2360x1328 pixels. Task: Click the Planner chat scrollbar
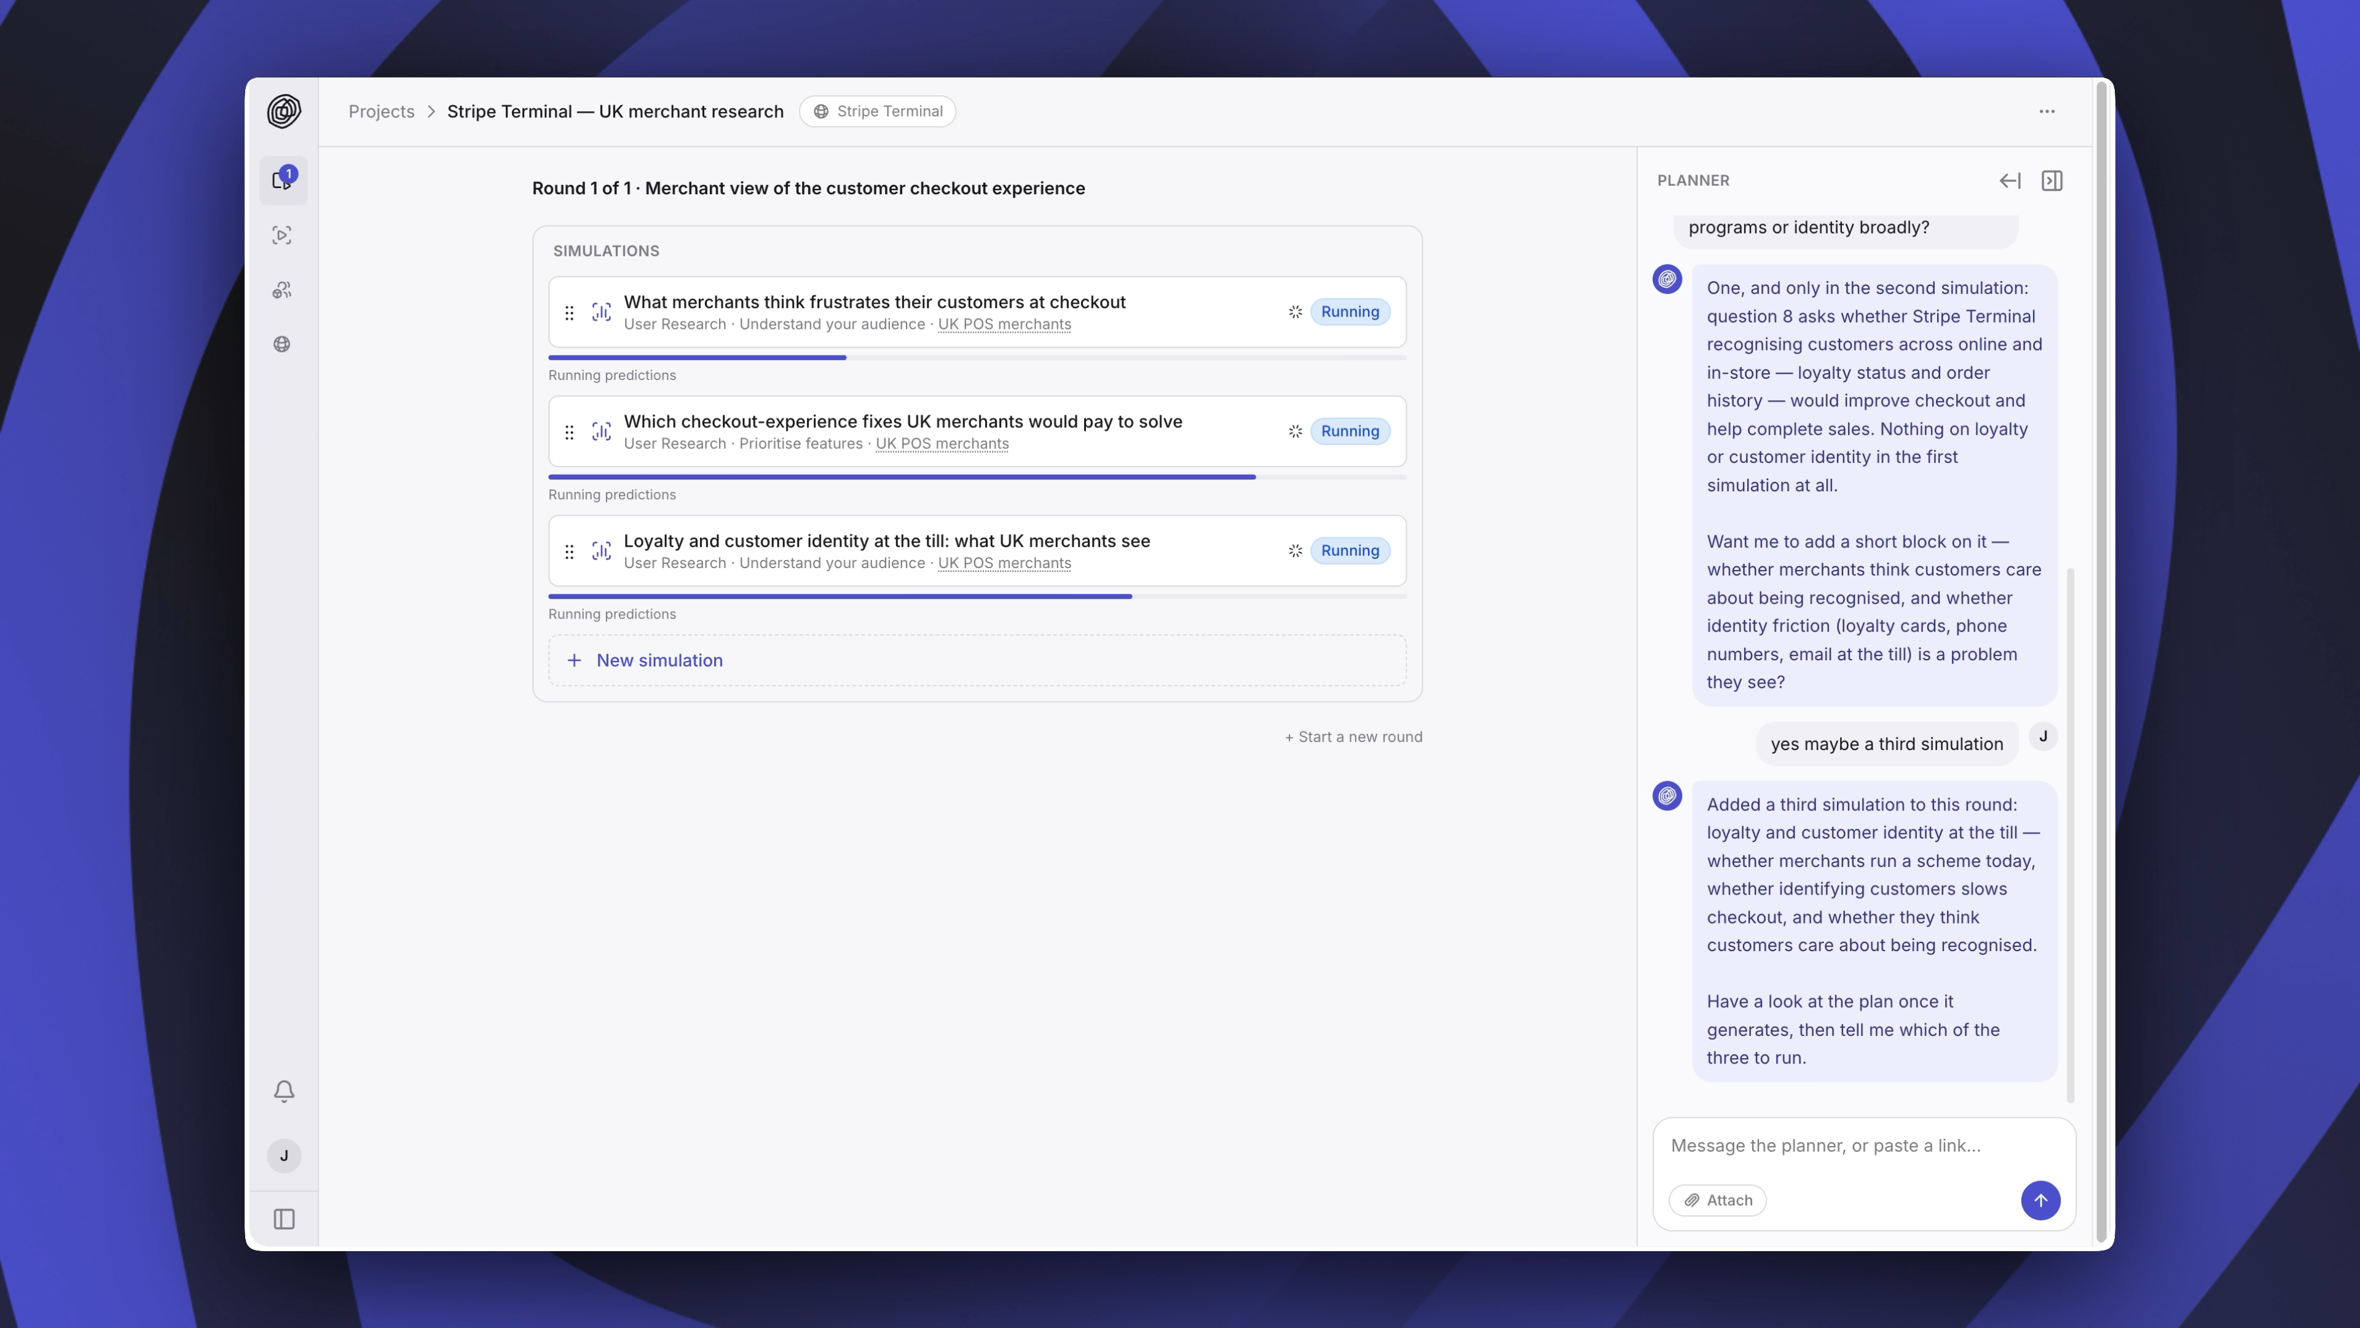[2071, 835]
